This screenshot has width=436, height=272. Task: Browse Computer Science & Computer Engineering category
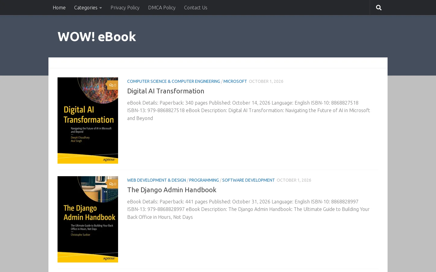[173, 81]
